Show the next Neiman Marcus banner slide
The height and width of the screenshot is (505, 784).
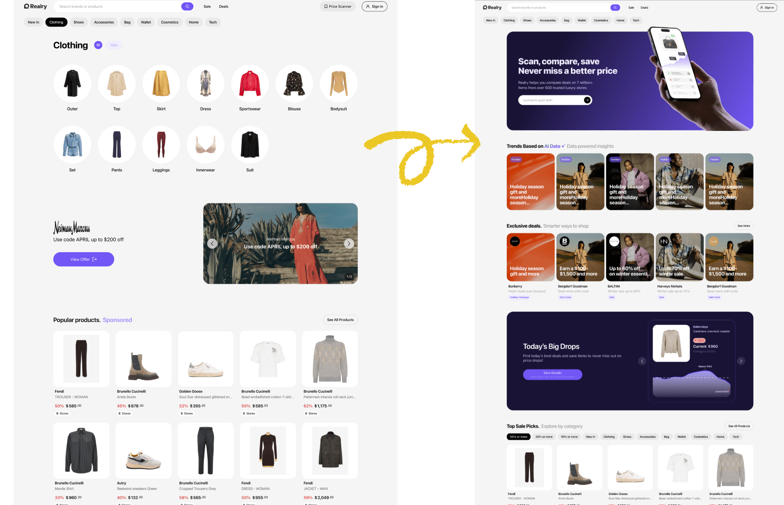pos(349,244)
